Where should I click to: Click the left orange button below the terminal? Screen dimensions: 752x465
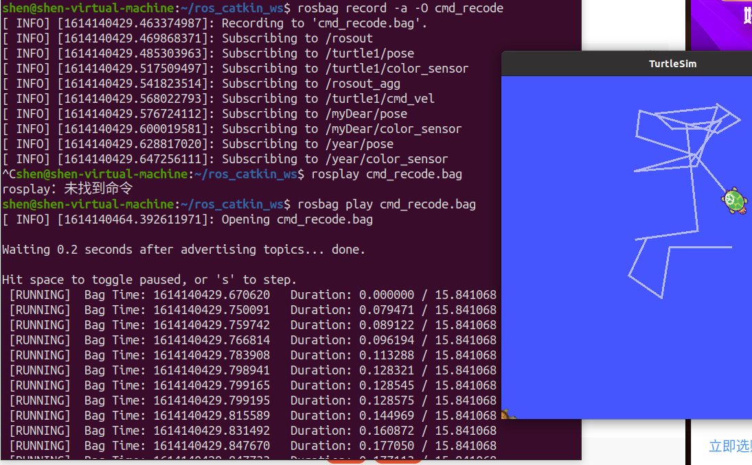(346, 462)
